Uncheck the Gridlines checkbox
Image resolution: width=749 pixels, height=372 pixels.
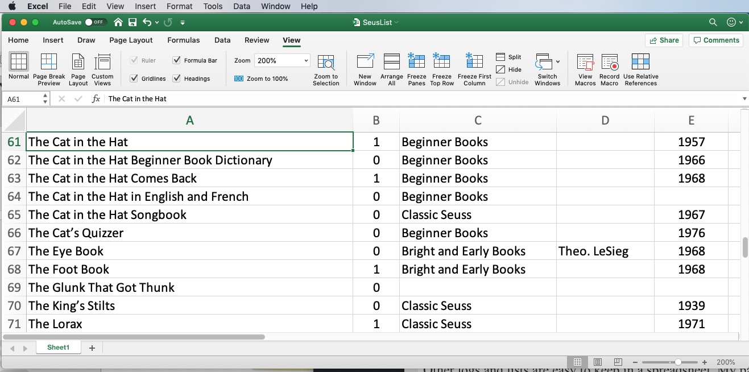point(134,78)
